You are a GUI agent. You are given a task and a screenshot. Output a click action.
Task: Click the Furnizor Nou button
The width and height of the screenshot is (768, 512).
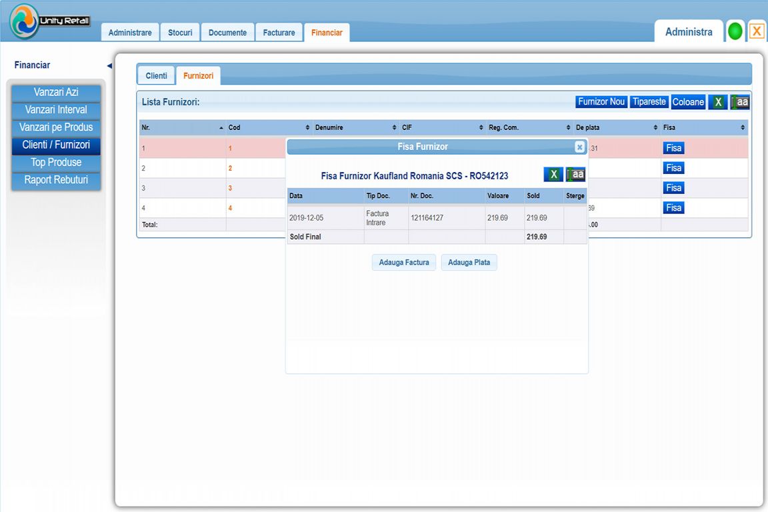(x=601, y=101)
